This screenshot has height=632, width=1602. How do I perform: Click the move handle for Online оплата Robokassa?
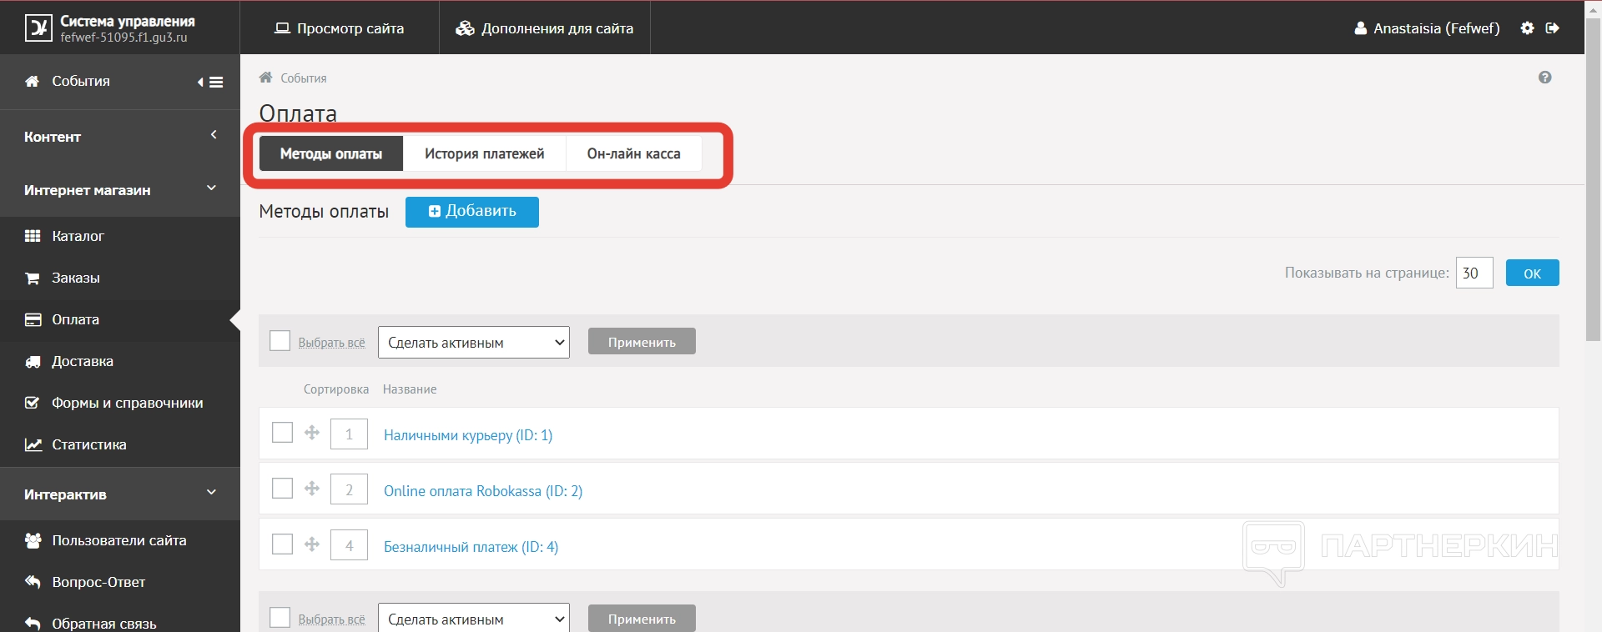312,489
